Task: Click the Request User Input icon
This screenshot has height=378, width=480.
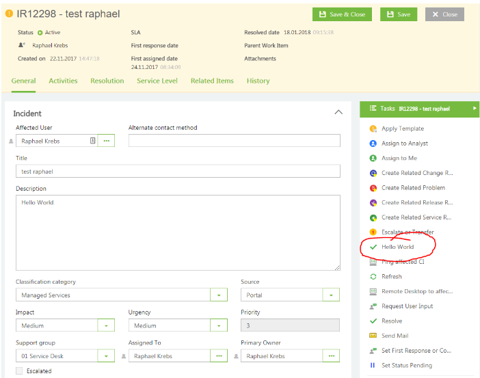Action: click(373, 306)
